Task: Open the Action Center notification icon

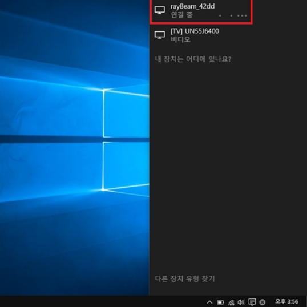Action: point(252,302)
